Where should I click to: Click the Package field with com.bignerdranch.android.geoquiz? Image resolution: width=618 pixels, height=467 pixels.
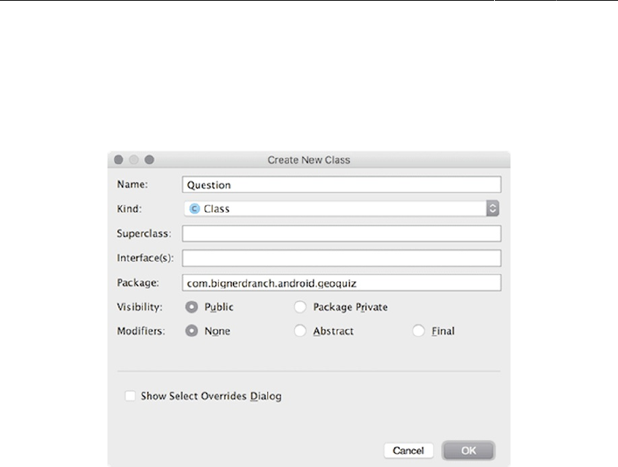point(341,283)
